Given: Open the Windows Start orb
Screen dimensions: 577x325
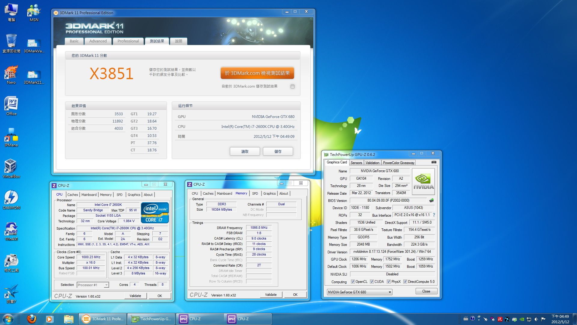Looking at the screenshot, I should 8,319.
